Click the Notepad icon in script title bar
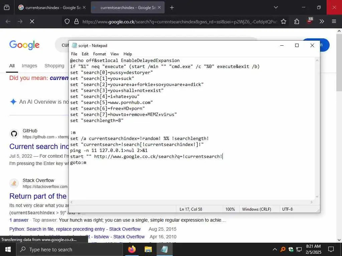The image size is (342, 256). click(74, 45)
